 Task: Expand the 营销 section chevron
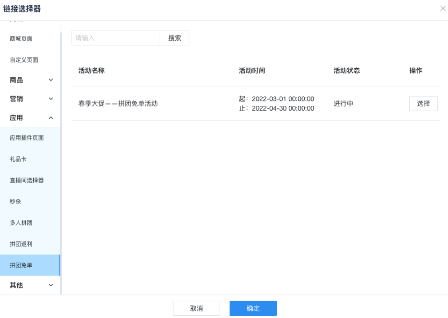click(51, 99)
